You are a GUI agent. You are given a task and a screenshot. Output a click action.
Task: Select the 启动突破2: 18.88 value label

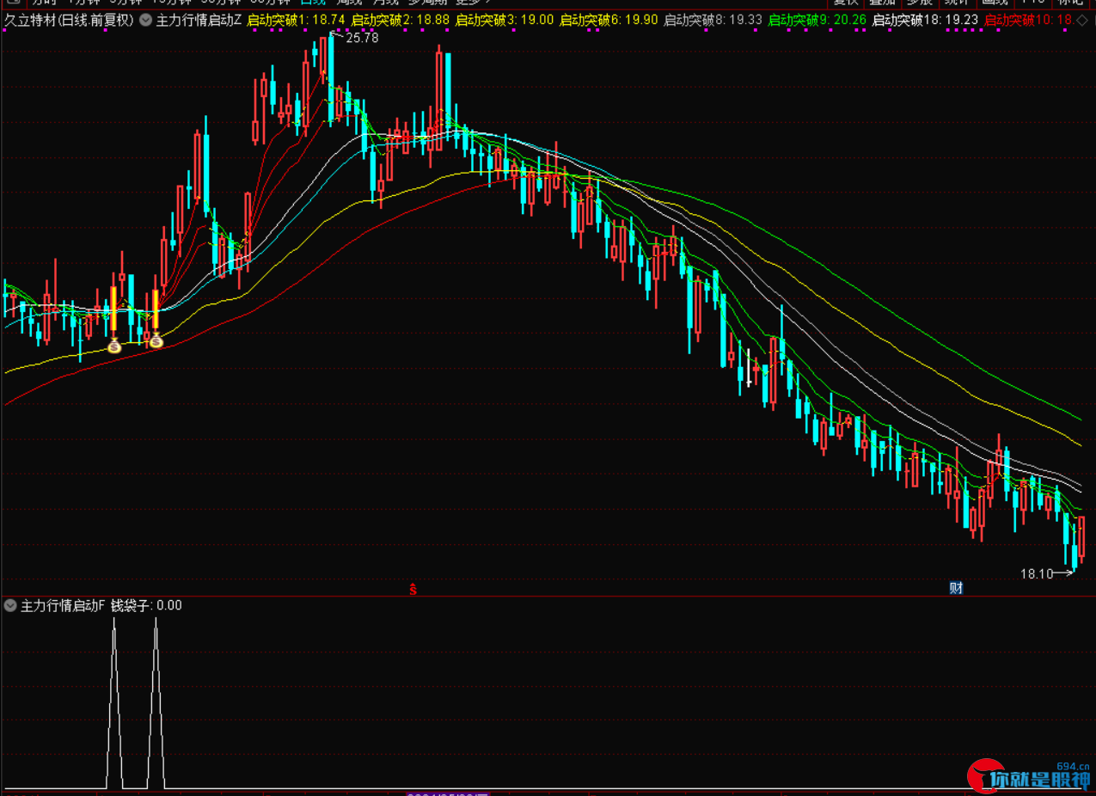pyautogui.click(x=401, y=21)
